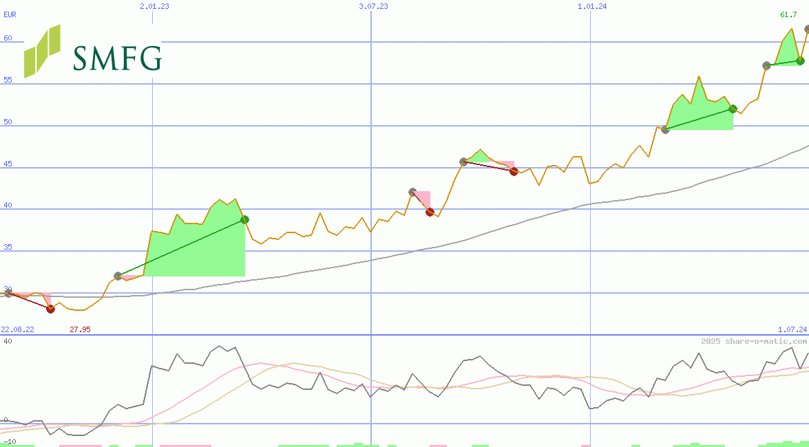809x447 pixels.
Task: Click the SMFG company logo
Action: (93, 50)
